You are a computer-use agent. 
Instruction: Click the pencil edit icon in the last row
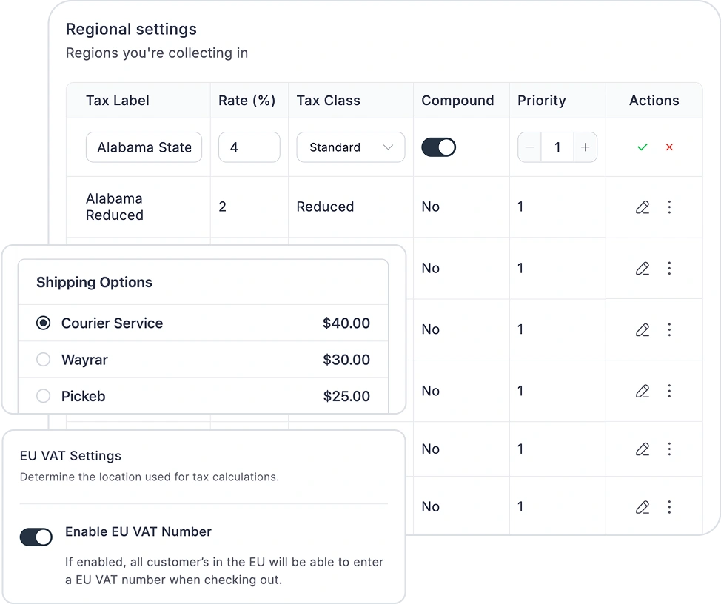tap(642, 507)
